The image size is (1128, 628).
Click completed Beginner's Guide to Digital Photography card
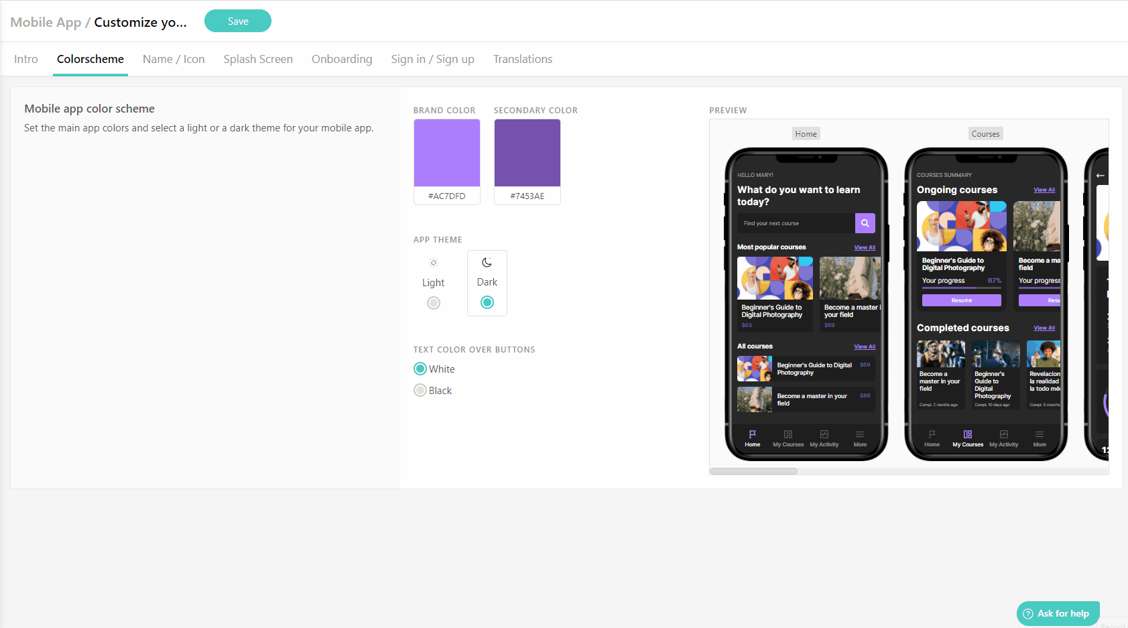(x=996, y=375)
